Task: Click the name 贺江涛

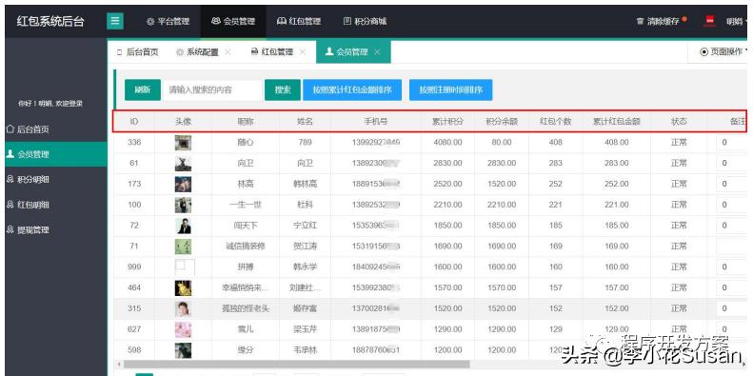Action: point(305,247)
